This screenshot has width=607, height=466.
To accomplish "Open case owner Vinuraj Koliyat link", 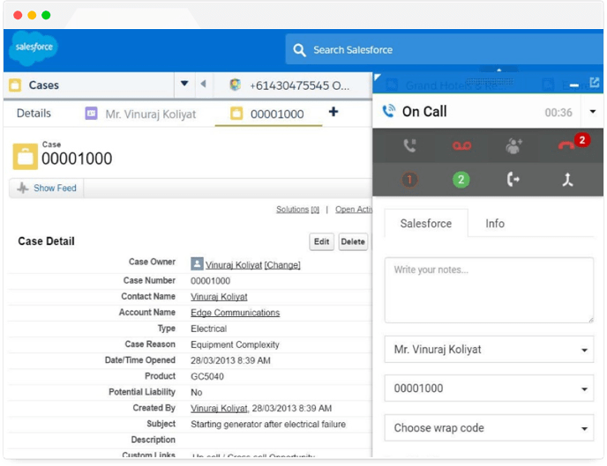I will click(x=234, y=265).
